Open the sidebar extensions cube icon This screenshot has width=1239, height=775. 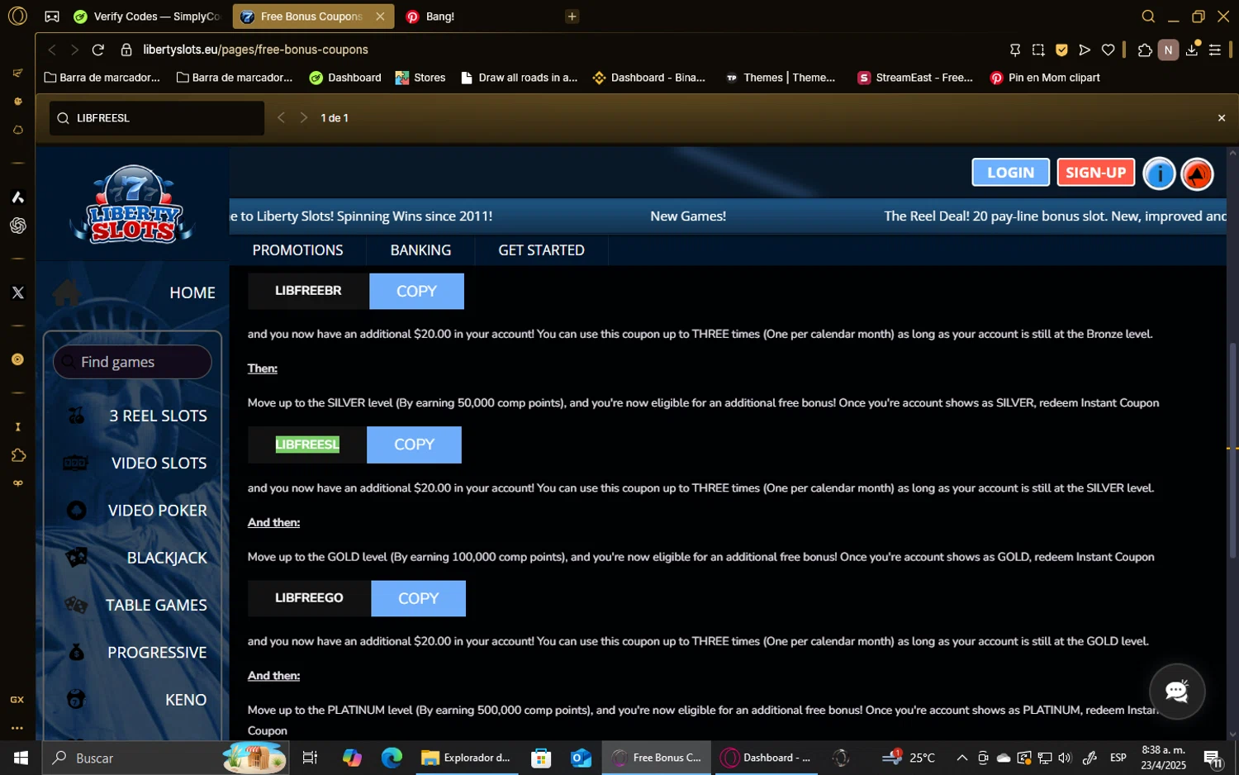click(17, 455)
